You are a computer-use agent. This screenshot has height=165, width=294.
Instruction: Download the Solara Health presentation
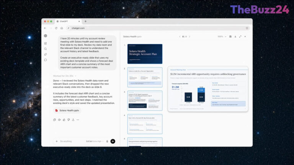tap(235, 37)
